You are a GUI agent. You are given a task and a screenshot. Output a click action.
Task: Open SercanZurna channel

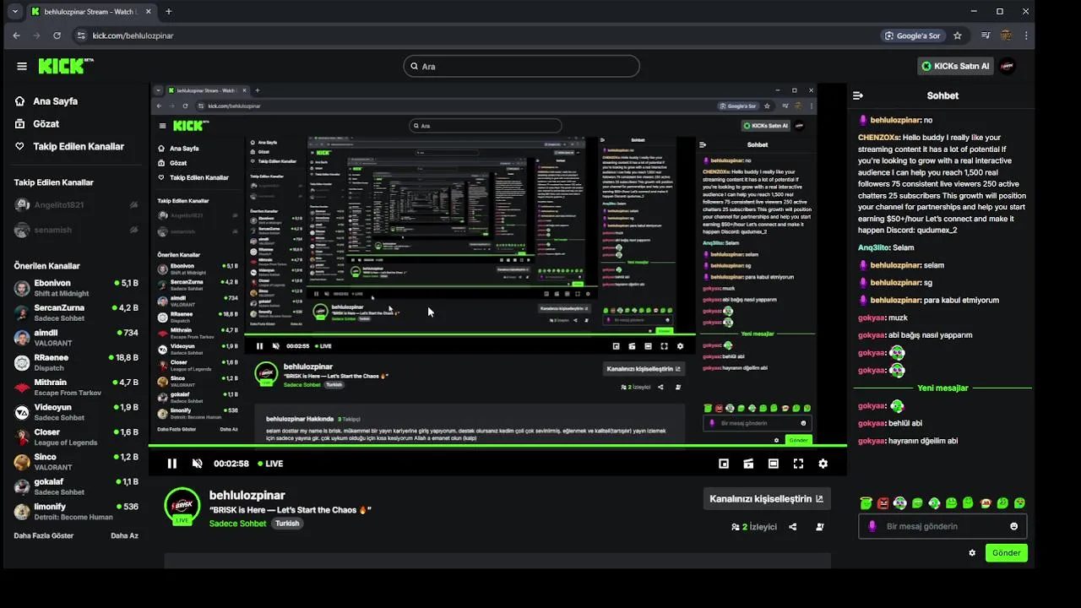click(x=76, y=312)
